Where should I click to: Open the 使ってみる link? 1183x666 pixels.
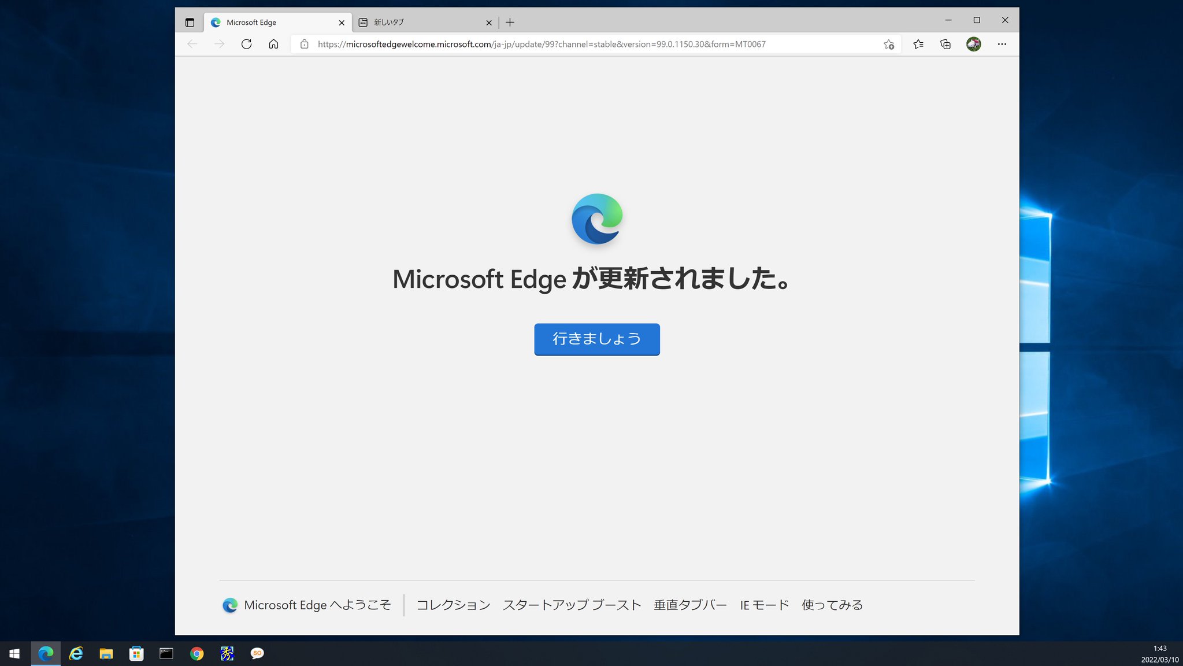832,605
